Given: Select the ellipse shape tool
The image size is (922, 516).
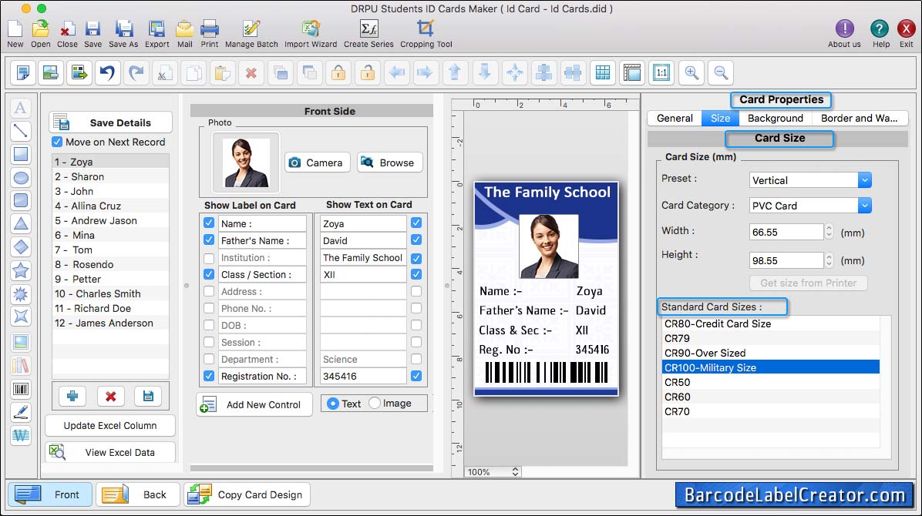Looking at the screenshot, I should pyautogui.click(x=21, y=177).
